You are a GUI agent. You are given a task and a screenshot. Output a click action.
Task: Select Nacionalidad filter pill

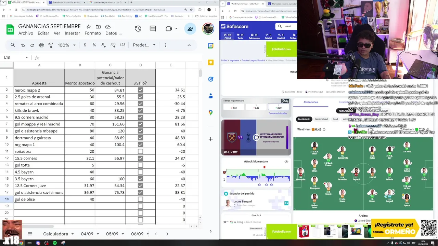(321, 119)
